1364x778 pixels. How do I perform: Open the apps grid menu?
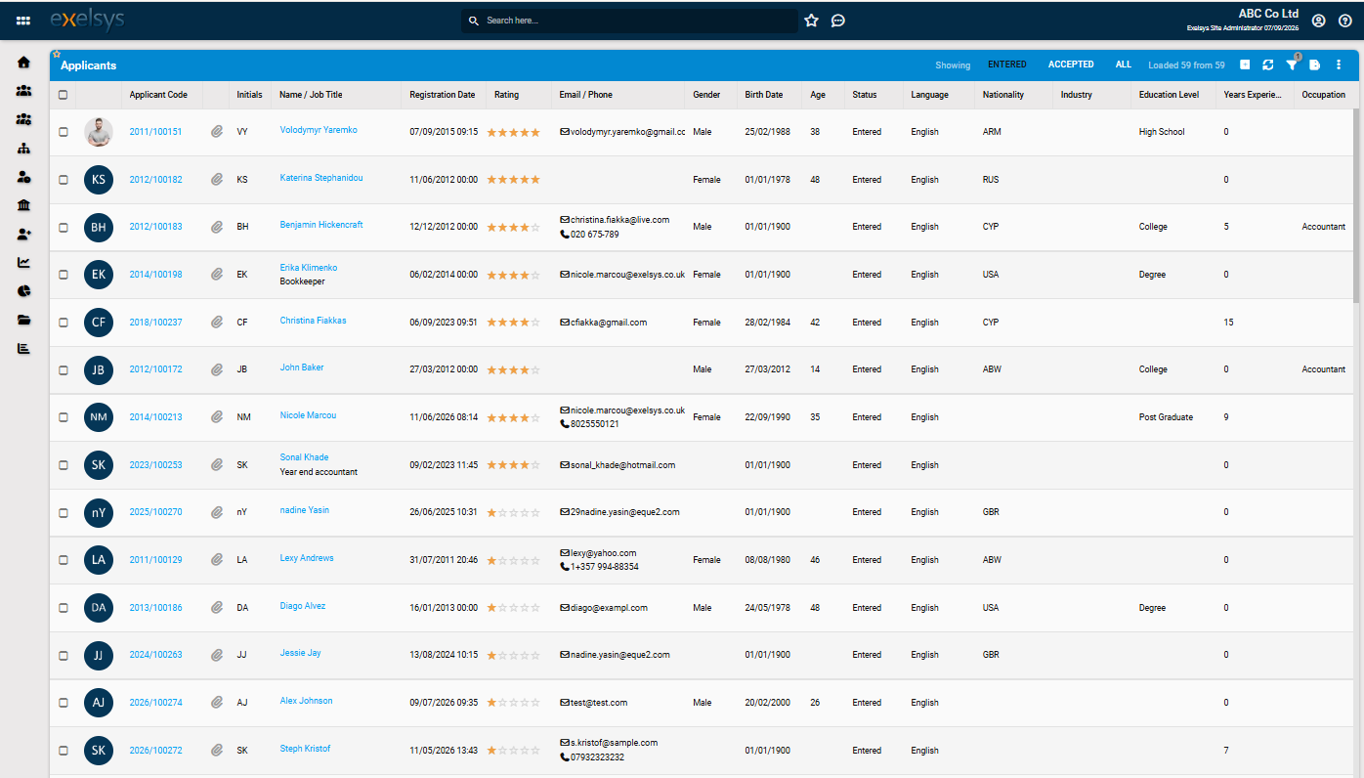[x=23, y=21]
